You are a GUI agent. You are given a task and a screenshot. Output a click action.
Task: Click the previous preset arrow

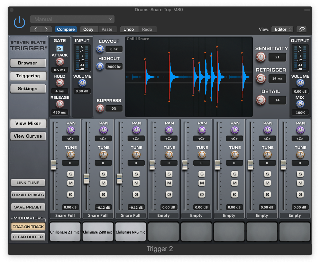(x=36, y=29)
